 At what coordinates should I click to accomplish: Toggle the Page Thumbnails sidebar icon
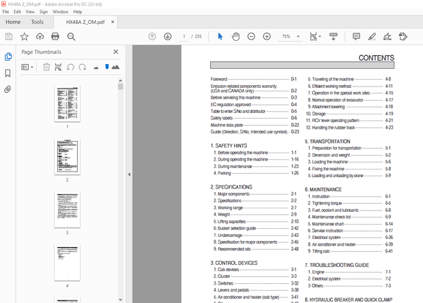[8, 57]
